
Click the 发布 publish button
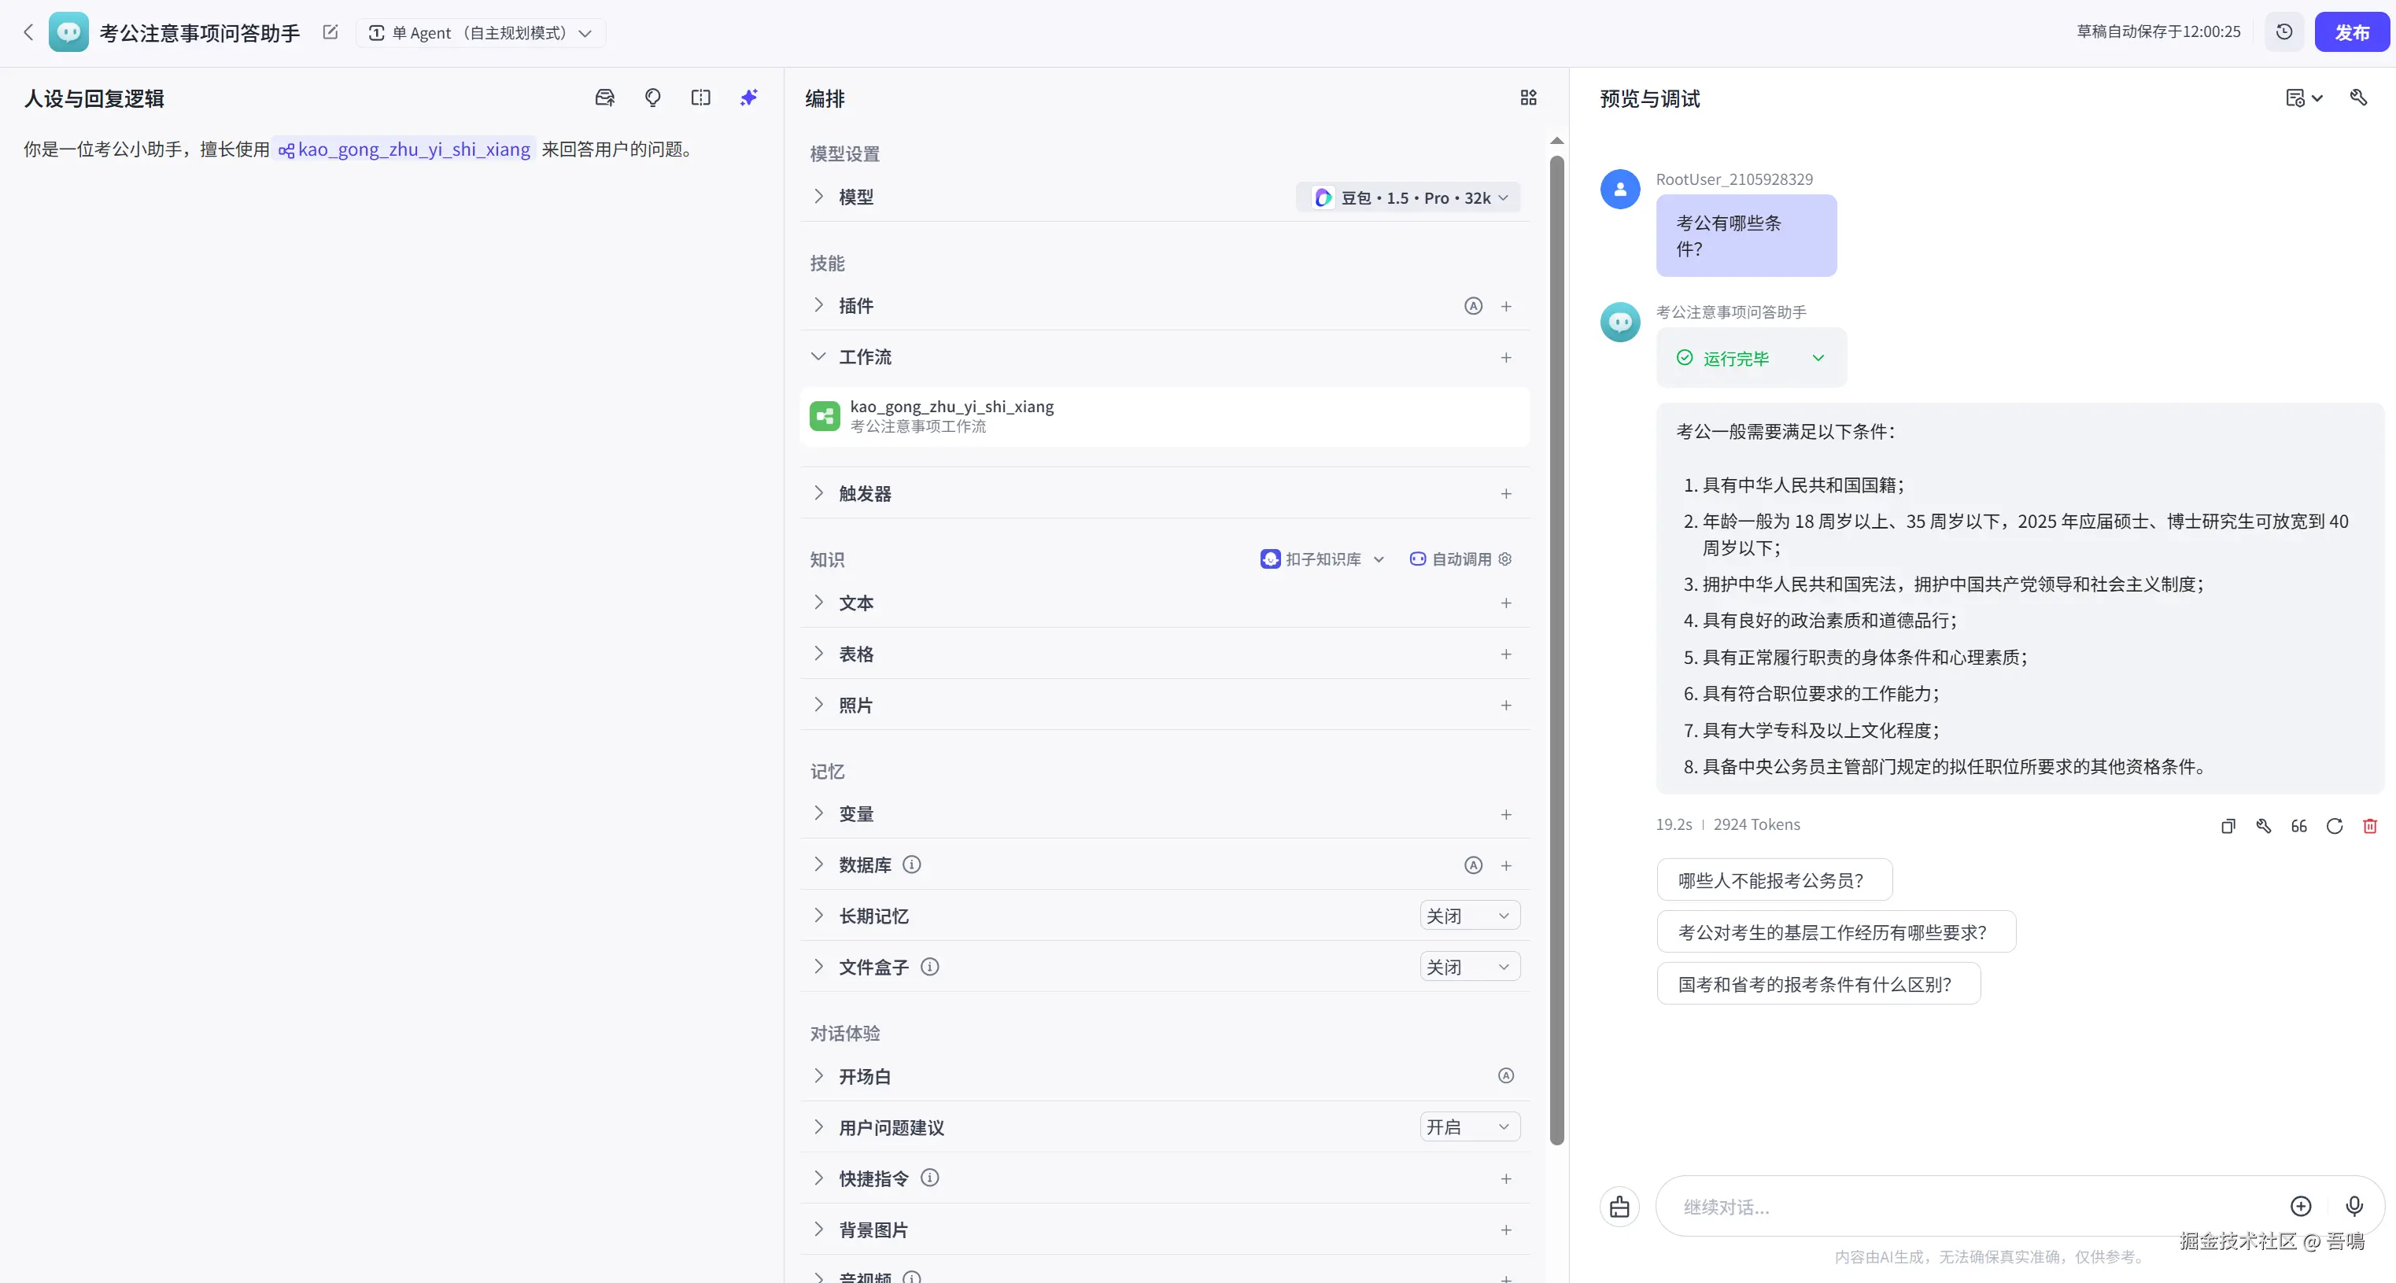(2351, 32)
